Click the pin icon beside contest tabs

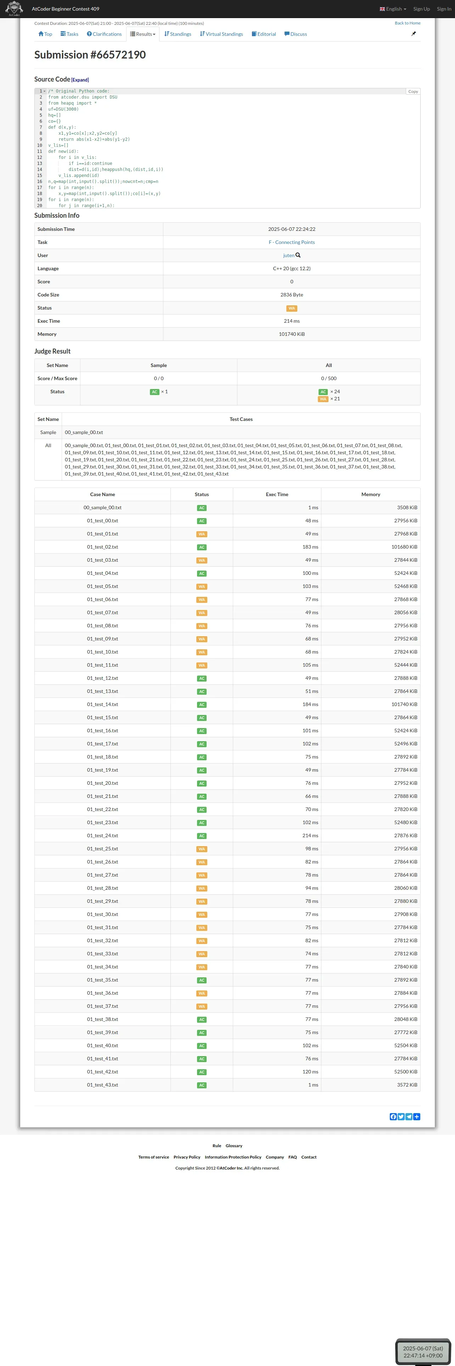coord(414,34)
